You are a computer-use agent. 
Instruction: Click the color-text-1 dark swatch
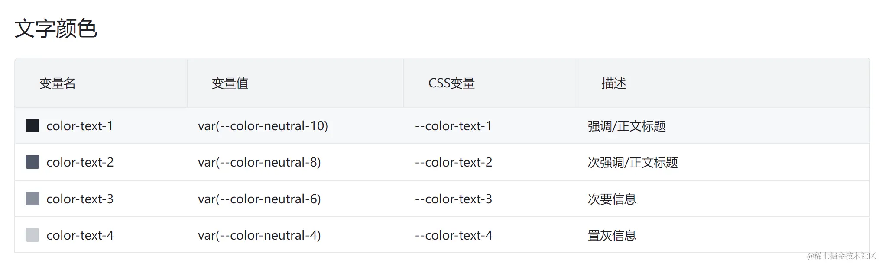[32, 125]
